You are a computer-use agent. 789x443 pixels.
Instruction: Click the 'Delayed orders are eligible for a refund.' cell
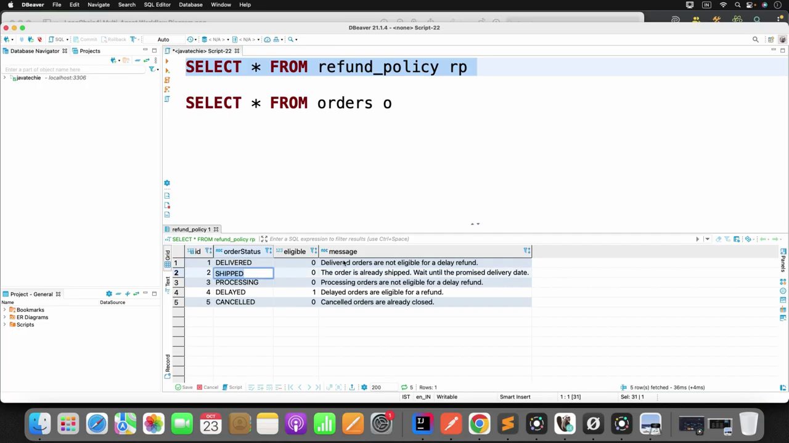pyautogui.click(x=425, y=292)
